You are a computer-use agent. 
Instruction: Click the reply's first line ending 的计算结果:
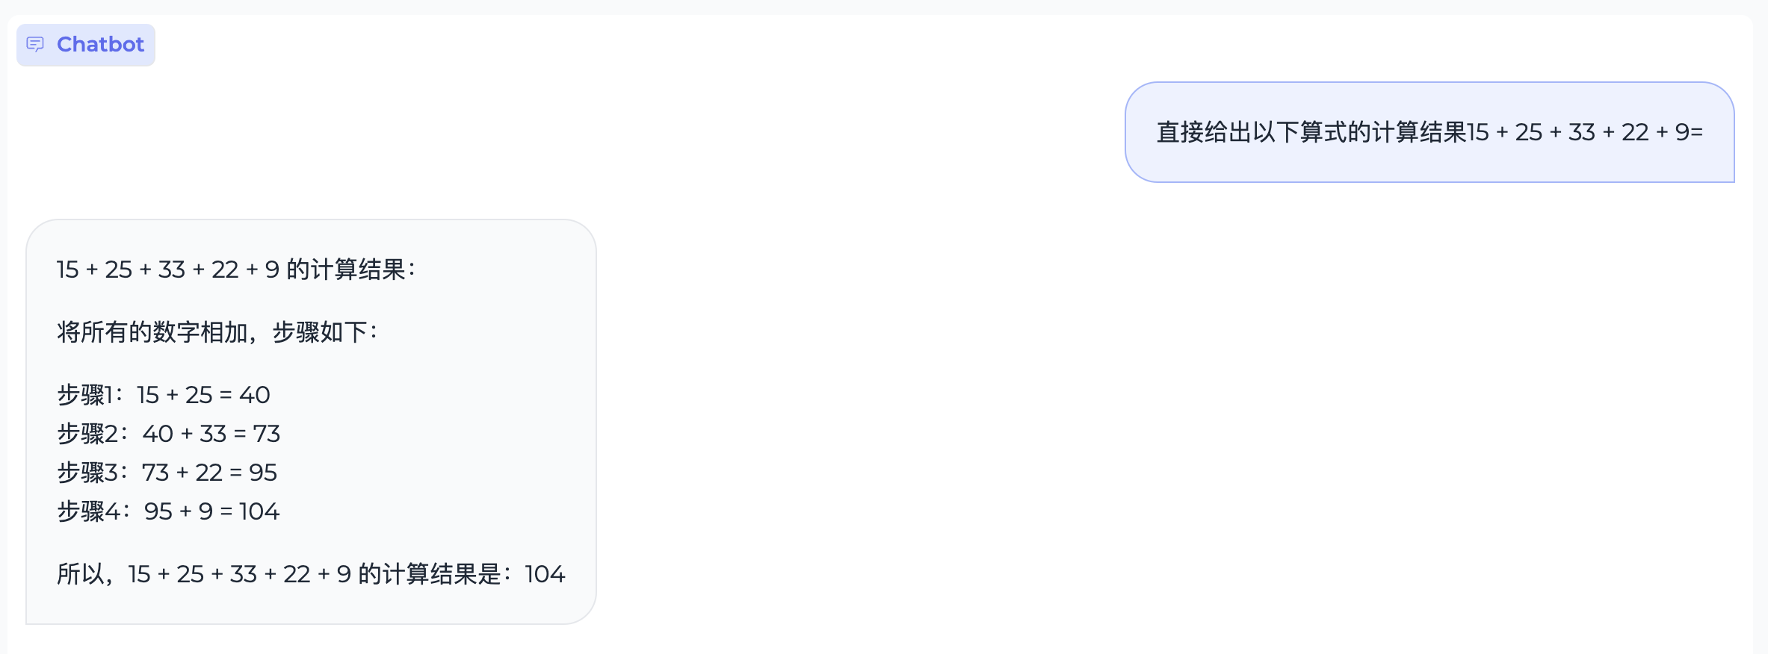point(235,270)
